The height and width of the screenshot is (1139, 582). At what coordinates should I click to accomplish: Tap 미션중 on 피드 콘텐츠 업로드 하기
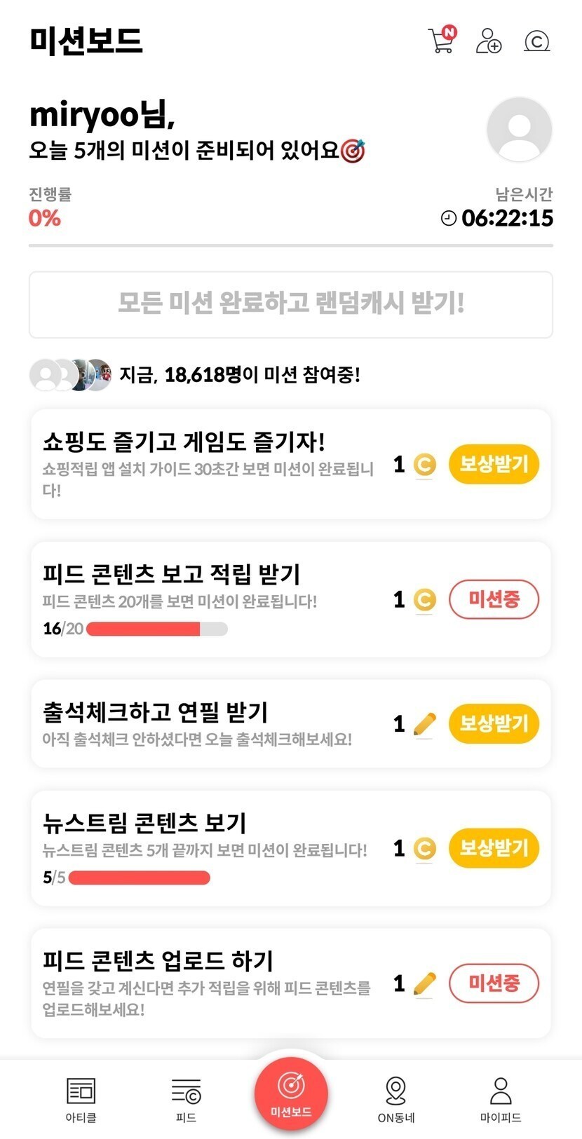[494, 983]
